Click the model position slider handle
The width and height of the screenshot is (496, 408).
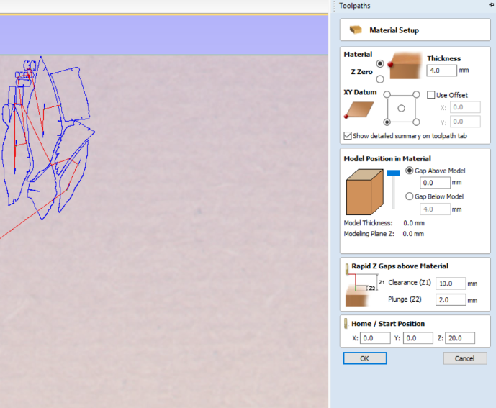tap(393, 173)
